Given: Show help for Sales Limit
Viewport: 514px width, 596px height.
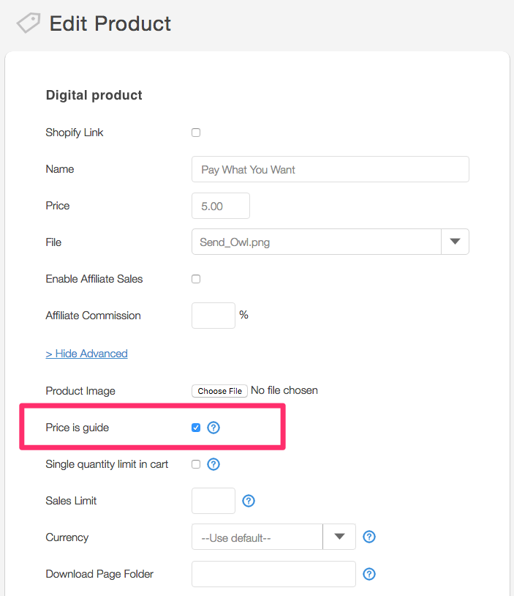Looking at the screenshot, I should [x=249, y=501].
